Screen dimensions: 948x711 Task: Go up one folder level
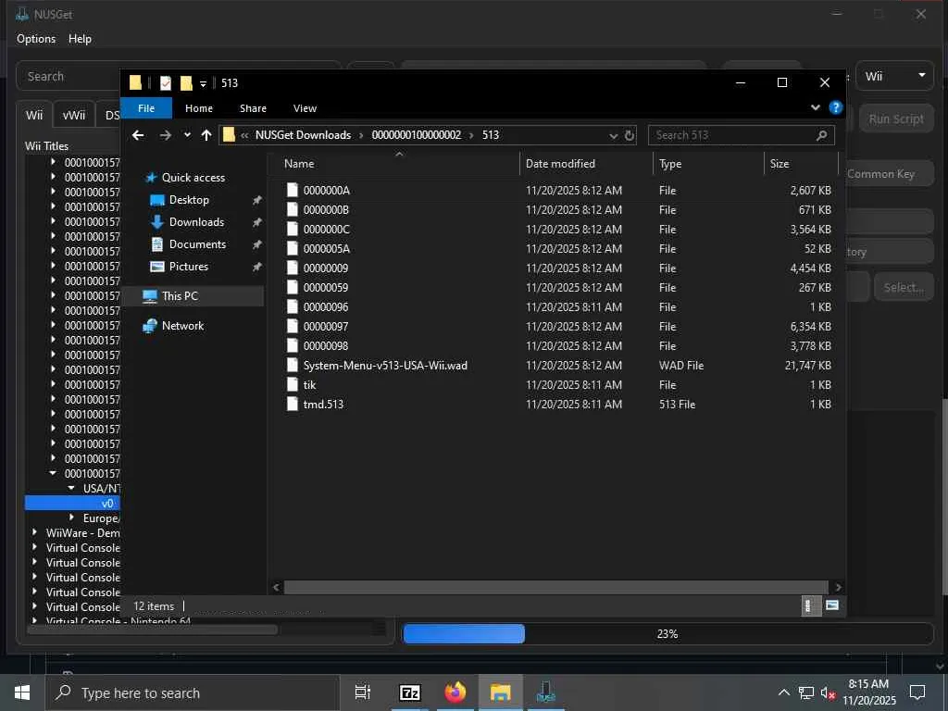(206, 135)
